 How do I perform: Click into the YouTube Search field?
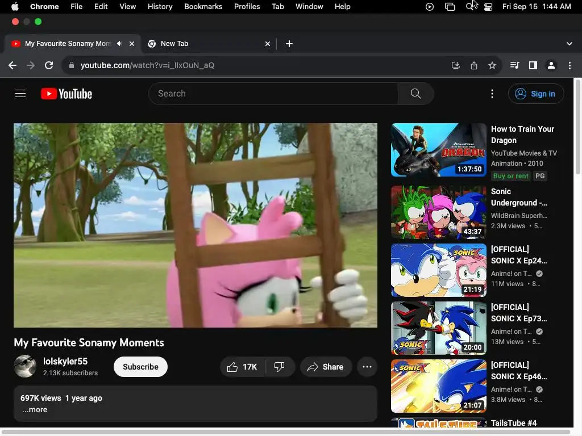pos(273,94)
